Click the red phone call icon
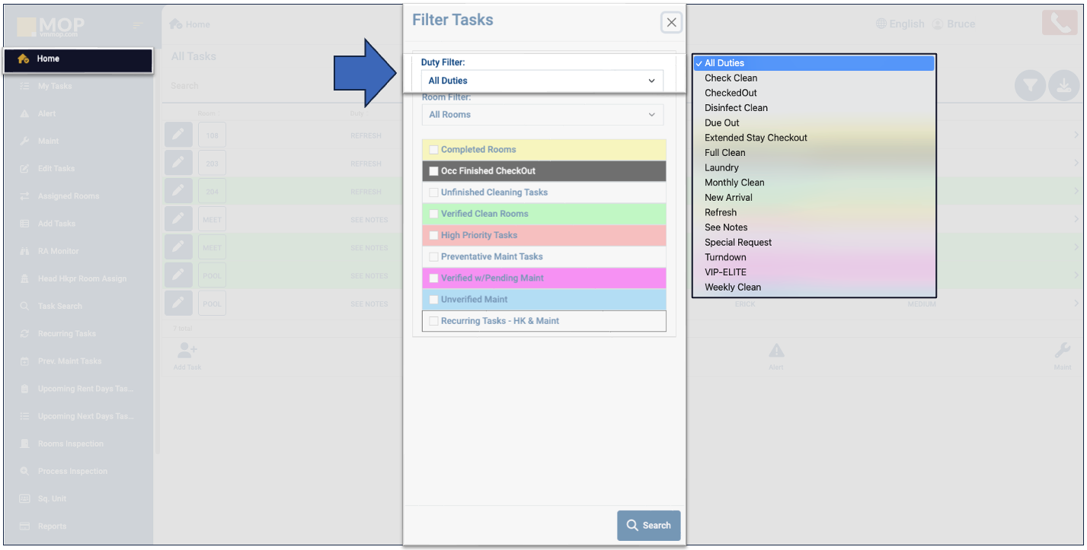 pyautogui.click(x=1059, y=23)
